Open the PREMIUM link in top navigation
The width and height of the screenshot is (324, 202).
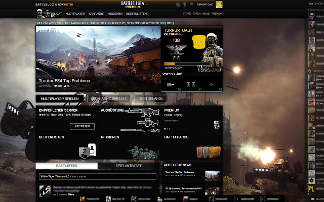(x=217, y=14)
